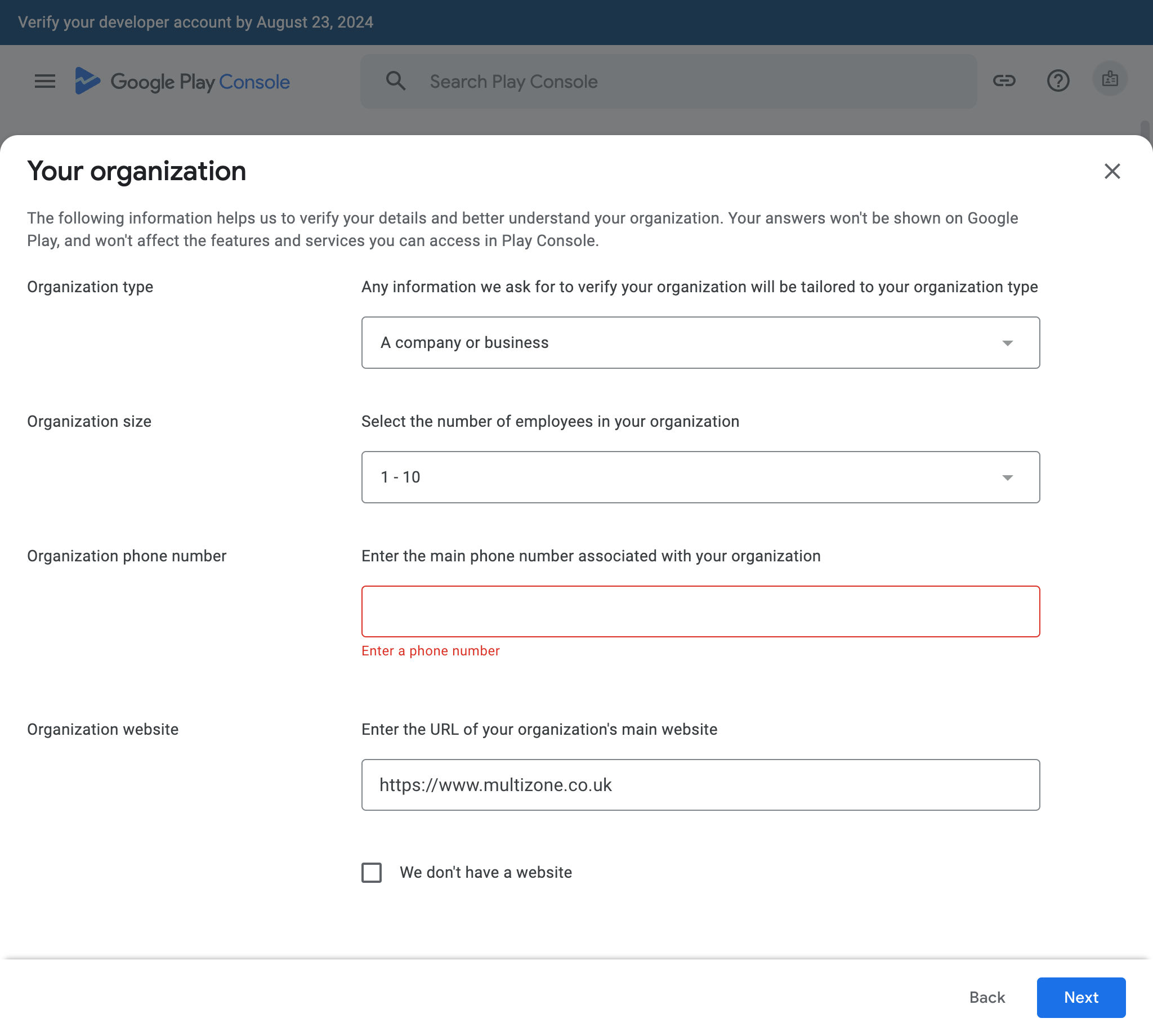
Task: Click the search magnifier icon
Action: [x=396, y=81]
